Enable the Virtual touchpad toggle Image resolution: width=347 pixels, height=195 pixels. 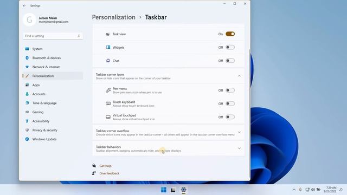(230, 117)
